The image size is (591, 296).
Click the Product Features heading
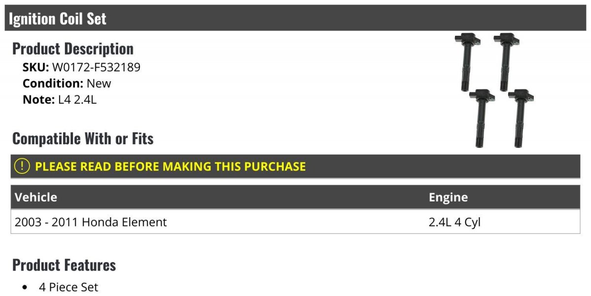(64, 265)
